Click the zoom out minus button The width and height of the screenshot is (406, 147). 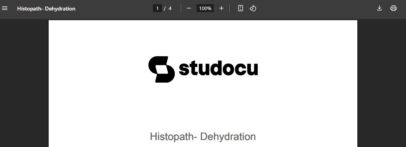click(x=189, y=8)
